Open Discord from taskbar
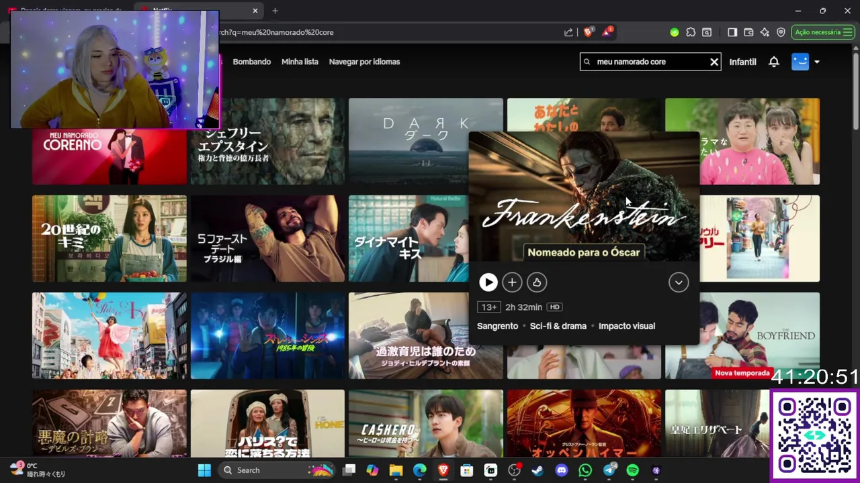The height and width of the screenshot is (483, 860). (562, 470)
